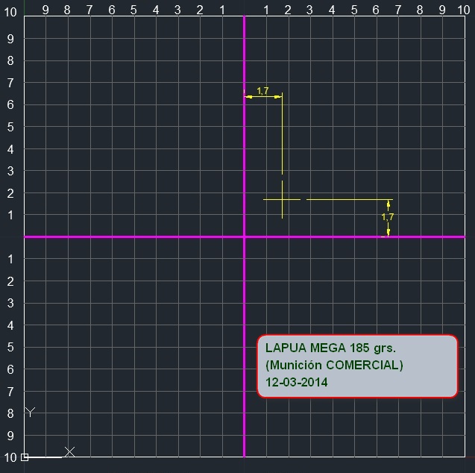Click the yellow horizontal extension line right of crosshair

[x=347, y=199]
